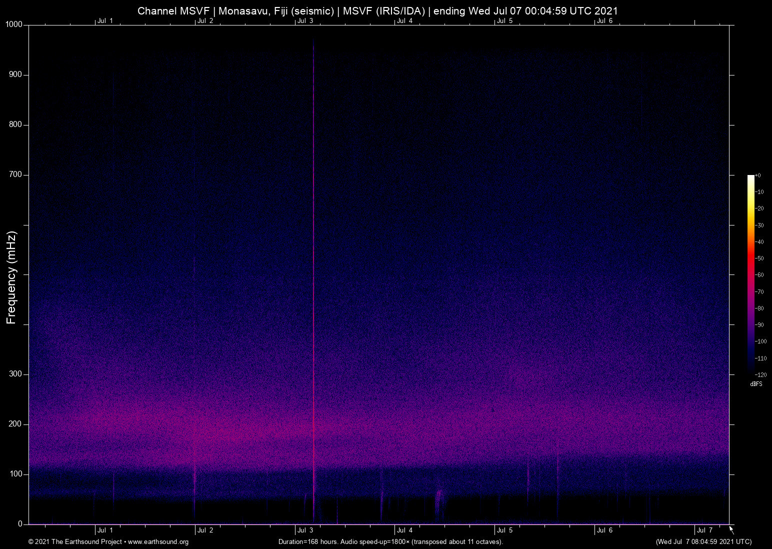
Task: Click "Jul 7" on the bottom time axis
Action: click(704, 530)
